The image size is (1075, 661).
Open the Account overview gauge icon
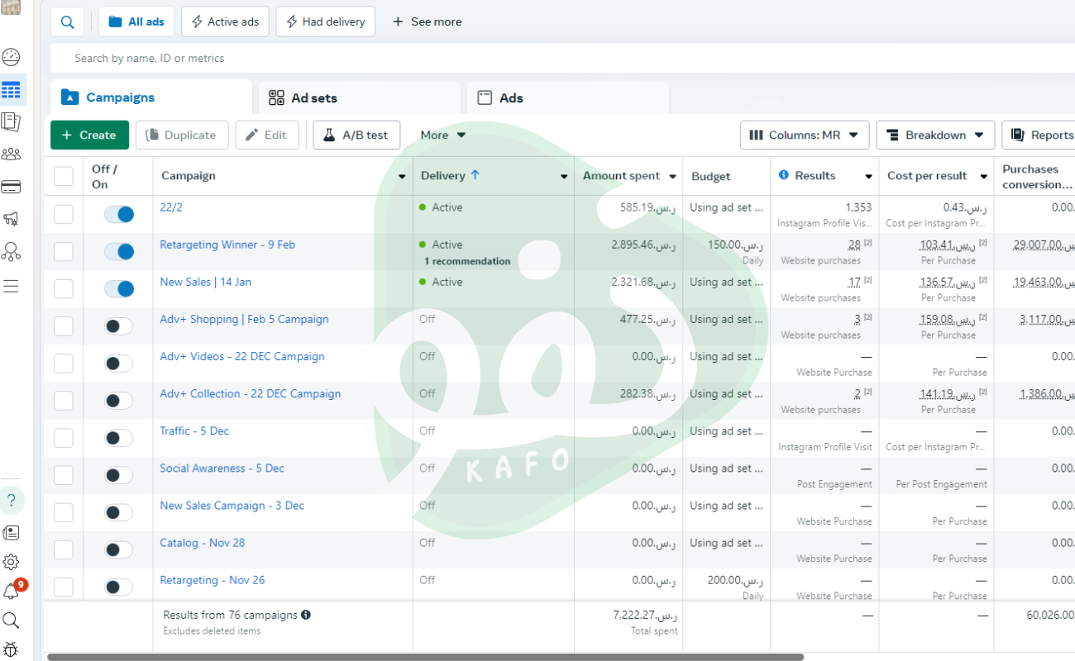(11, 57)
